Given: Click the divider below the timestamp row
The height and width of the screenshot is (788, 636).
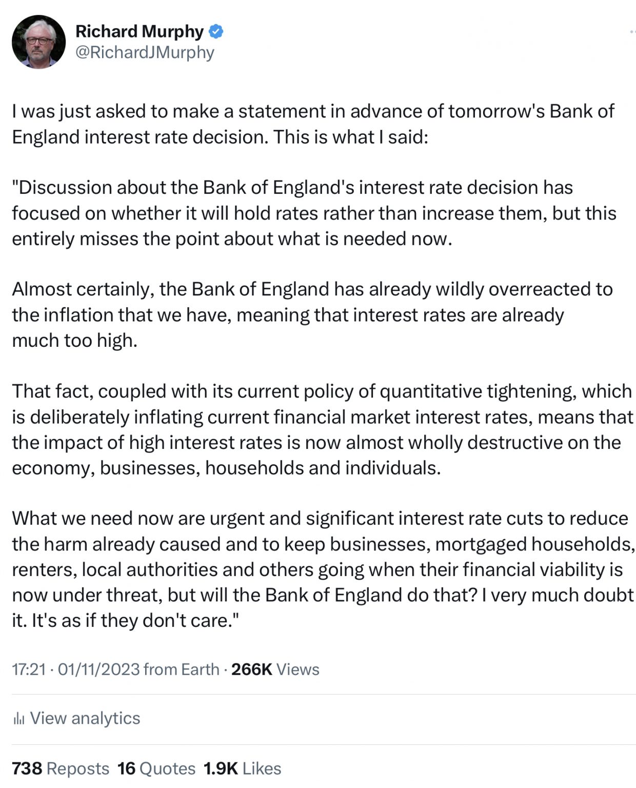Looking at the screenshot, I should [318, 691].
